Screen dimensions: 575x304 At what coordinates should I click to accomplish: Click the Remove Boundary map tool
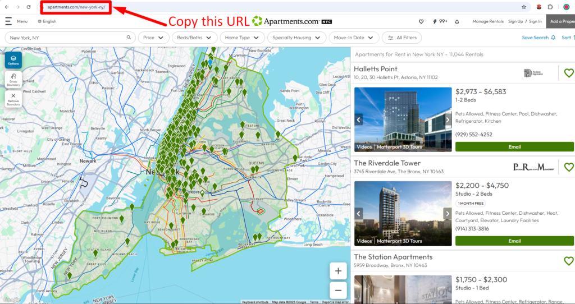pos(13,99)
